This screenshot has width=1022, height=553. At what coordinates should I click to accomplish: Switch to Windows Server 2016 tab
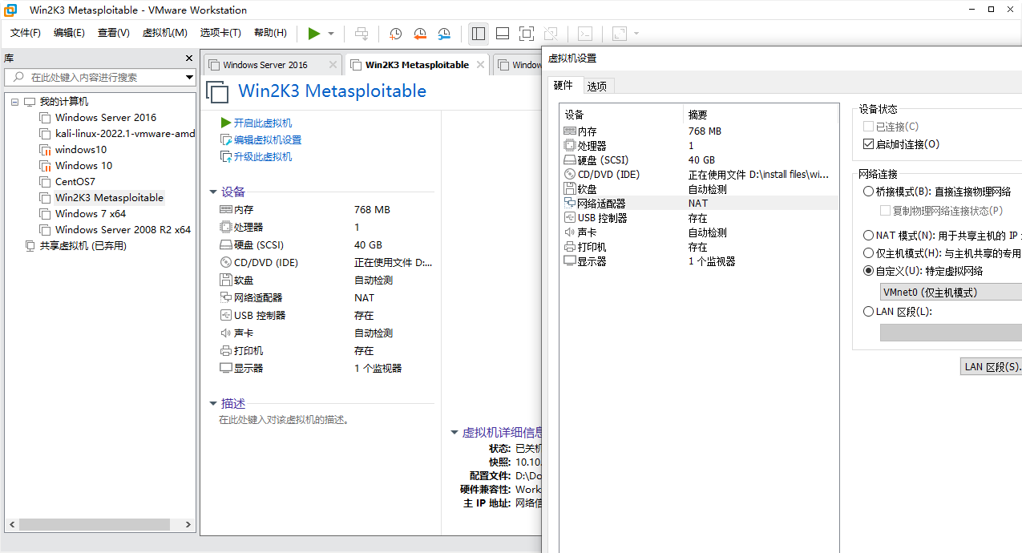click(x=265, y=65)
